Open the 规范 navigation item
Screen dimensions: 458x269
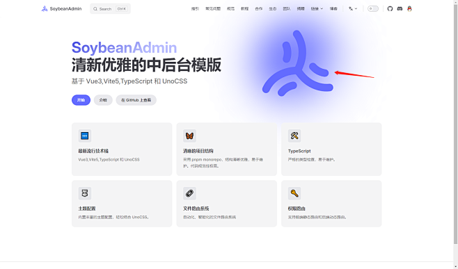click(231, 9)
